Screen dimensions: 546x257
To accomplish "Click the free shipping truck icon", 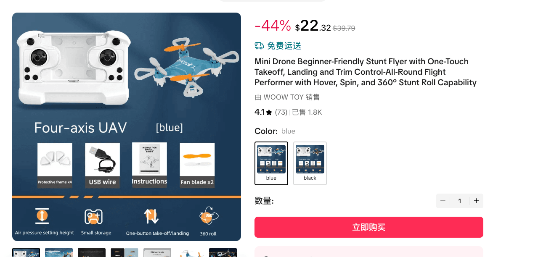I will 259,46.
